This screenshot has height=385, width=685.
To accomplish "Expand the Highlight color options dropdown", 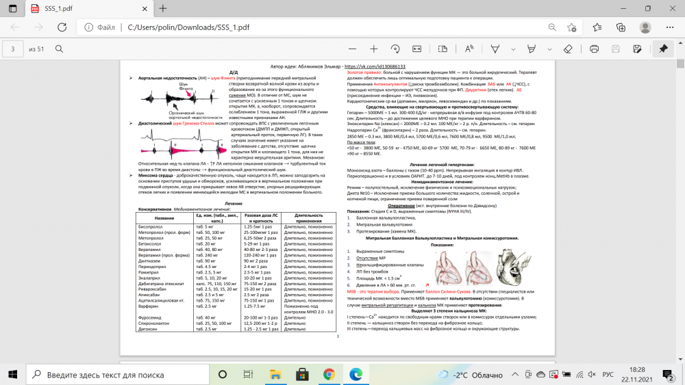I will click(549, 49).
